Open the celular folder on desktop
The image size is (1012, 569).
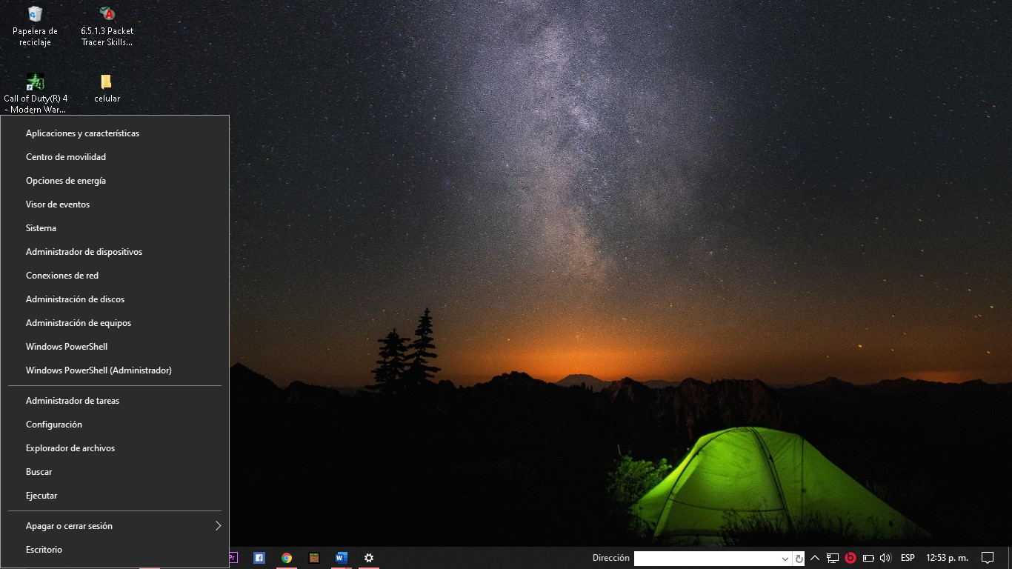[x=107, y=81]
